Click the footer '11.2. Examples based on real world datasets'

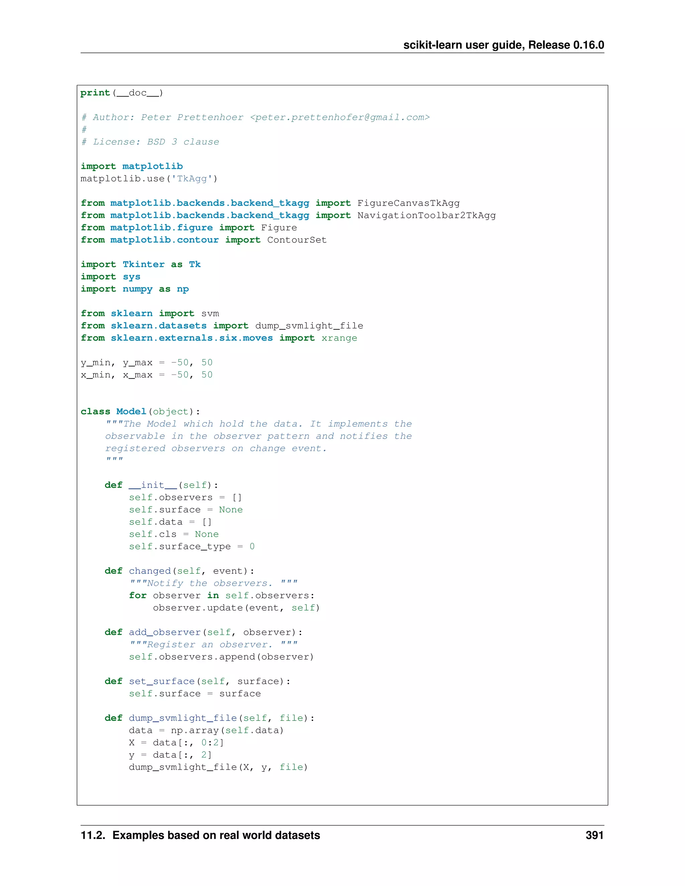point(200,836)
